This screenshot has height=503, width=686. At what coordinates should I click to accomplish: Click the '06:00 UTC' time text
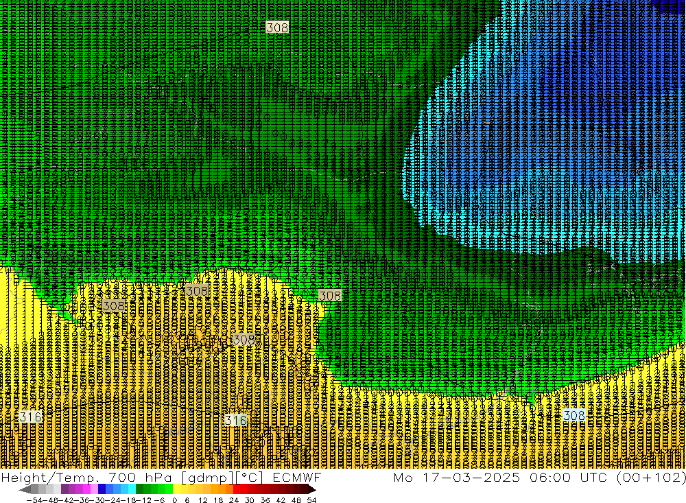click(568, 477)
